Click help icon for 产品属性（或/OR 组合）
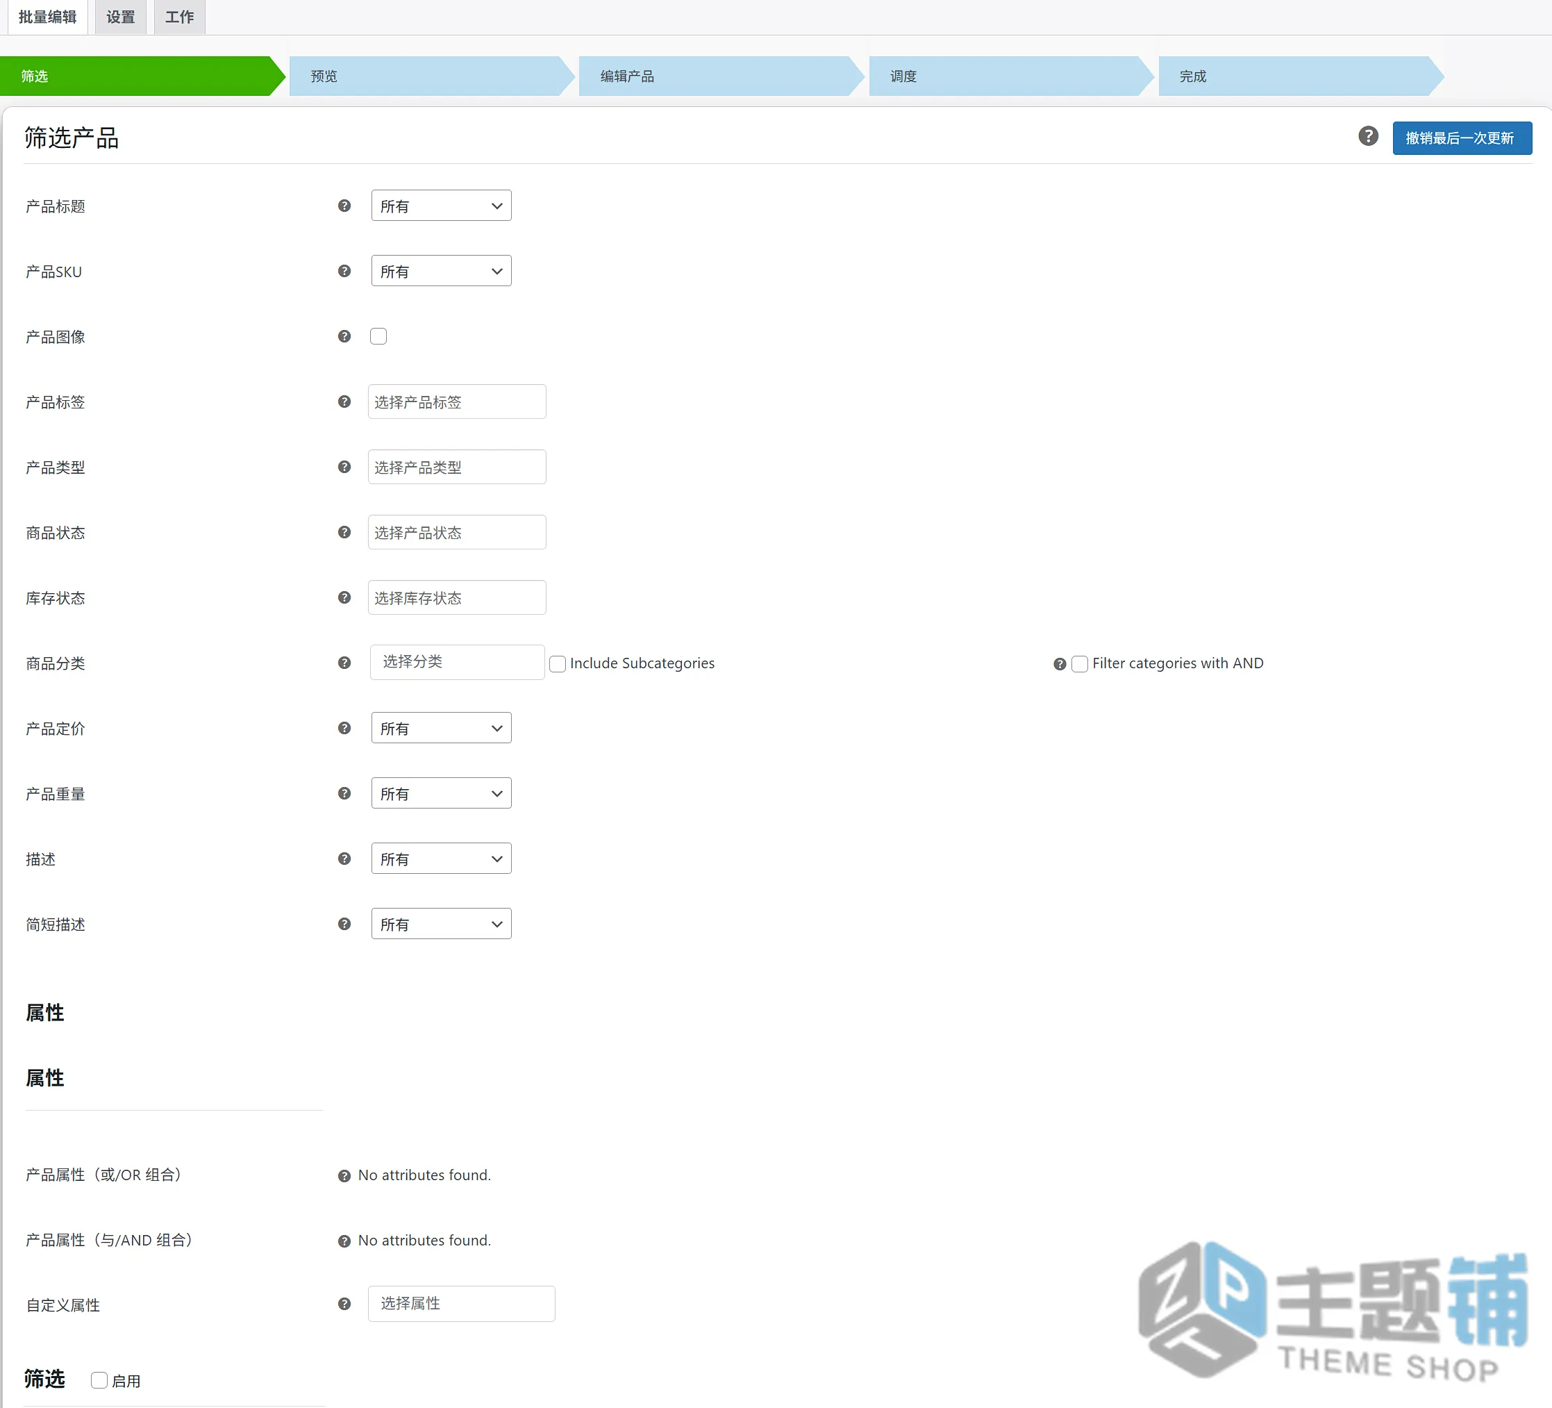1552x1408 pixels. [x=344, y=1176]
